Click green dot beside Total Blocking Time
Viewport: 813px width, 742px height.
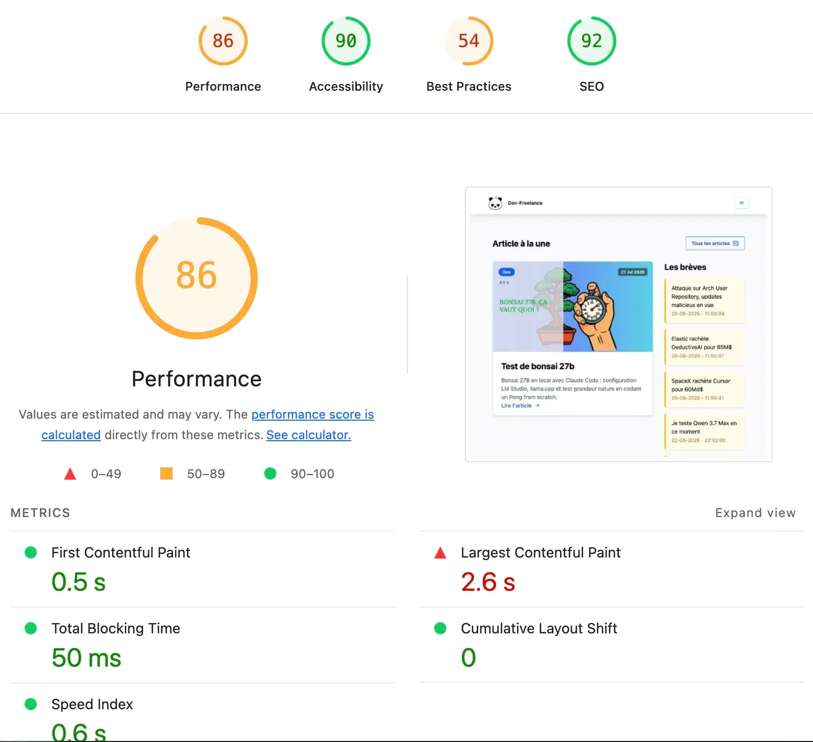coord(31,628)
